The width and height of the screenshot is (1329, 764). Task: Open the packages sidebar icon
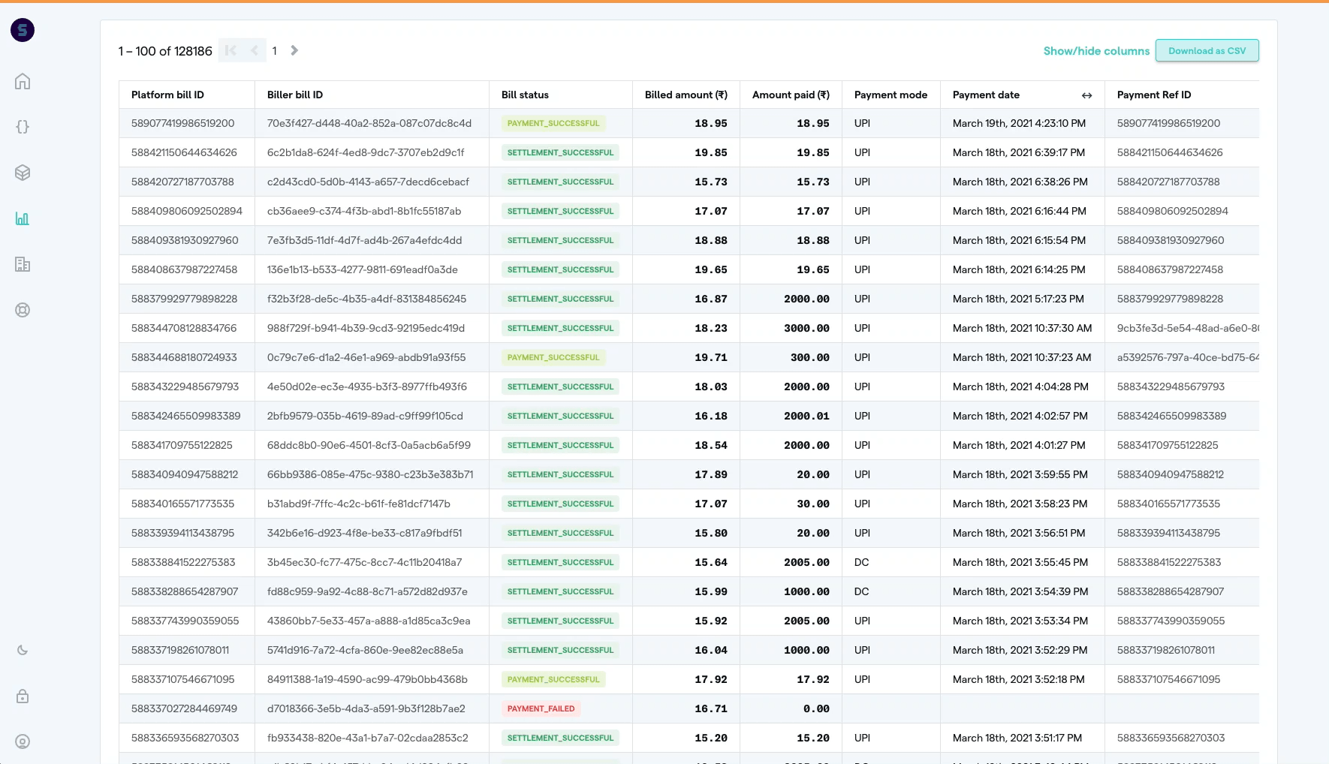(23, 172)
